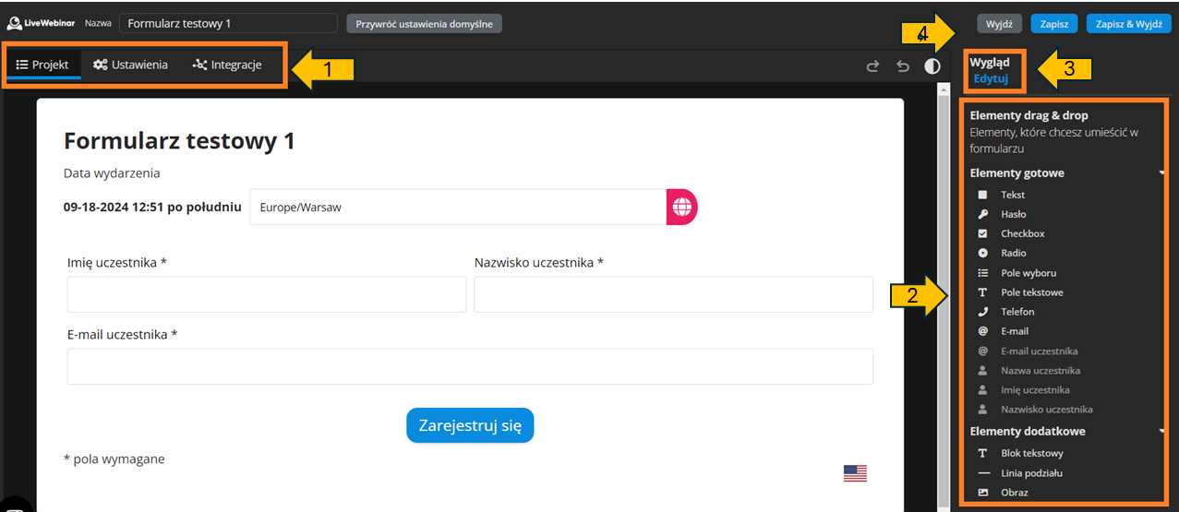
Task: Open the Integracje tab
Action: click(x=227, y=65)
